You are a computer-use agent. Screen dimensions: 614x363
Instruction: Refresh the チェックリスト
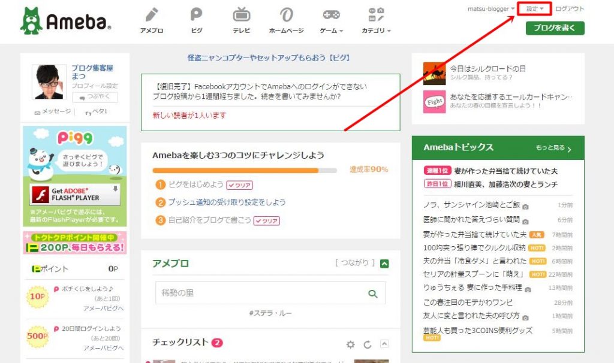tap(368, 344)
